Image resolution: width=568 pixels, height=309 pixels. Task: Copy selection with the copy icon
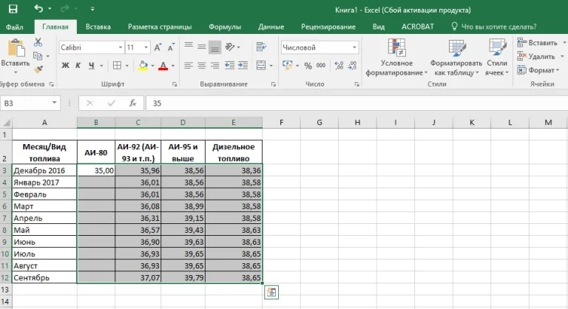point(38,55)
